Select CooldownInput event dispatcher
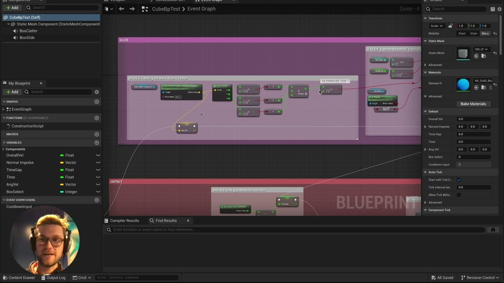This screenshot has height=283, width=504. 19,207
